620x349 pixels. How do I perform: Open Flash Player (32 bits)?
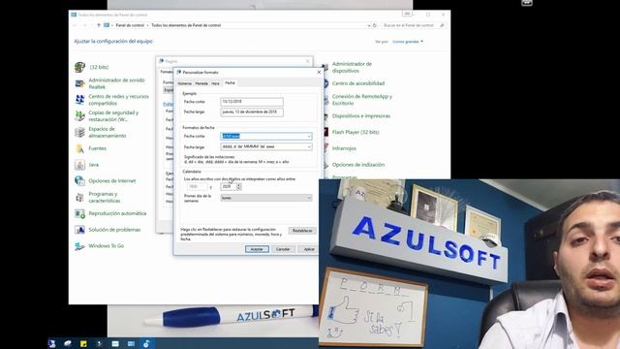pyautogui.click(x=356, y=132)
